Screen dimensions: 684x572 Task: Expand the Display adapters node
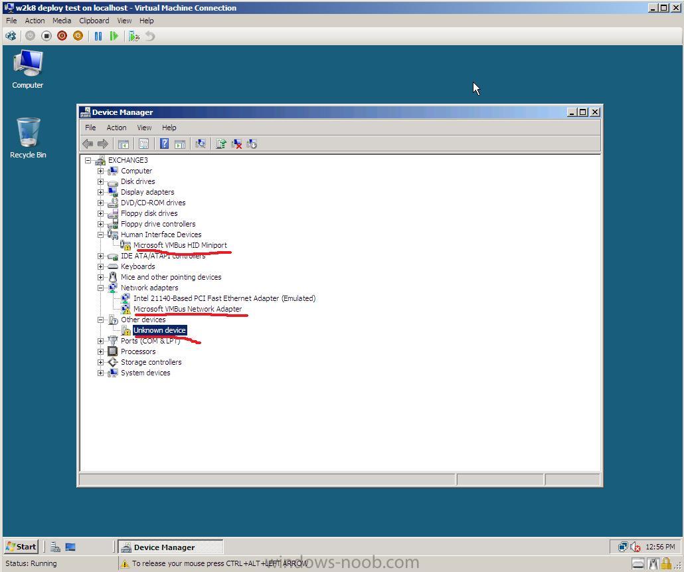[x=101, y=192]
